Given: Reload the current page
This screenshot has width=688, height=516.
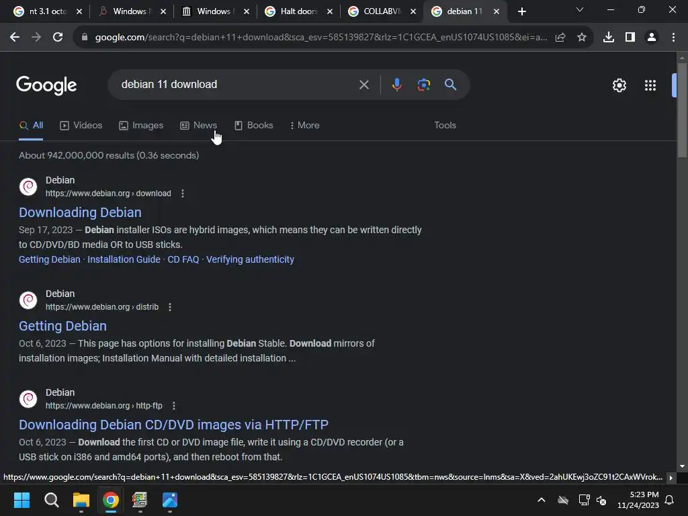Looking at the screenshot, I should [58, 38].
